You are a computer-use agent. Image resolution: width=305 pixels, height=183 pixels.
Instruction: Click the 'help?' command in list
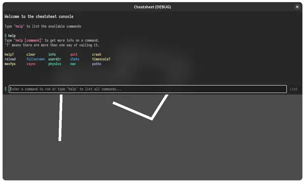point(9,54)
